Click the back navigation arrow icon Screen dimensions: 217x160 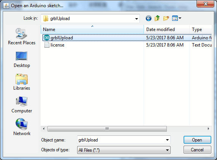point(149,18)
